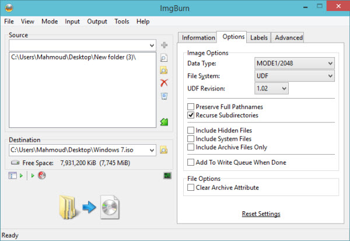Switch to the Advanced tab
Screen dimensions: 350x241
coord(288,37)
